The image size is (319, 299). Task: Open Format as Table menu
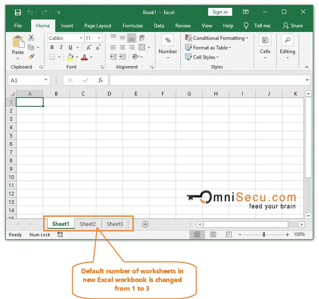[208, 48]
